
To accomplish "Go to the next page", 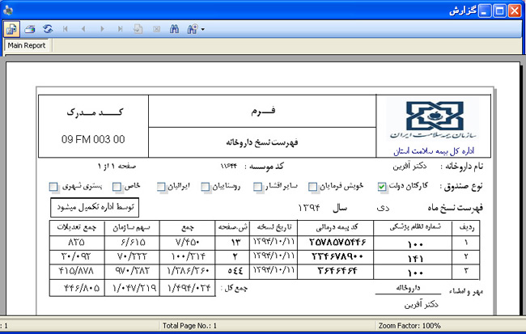I will tap(102, 29).
